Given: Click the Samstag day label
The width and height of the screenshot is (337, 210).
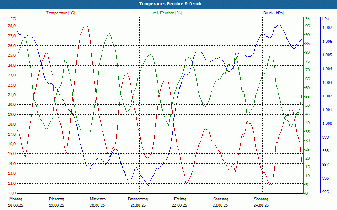Looking at the screenshot, I should [220, 199].
